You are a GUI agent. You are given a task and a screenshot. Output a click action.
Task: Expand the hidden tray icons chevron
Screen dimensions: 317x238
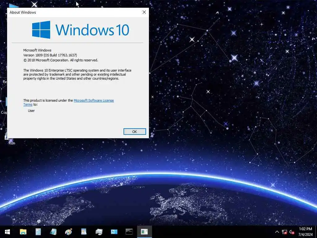[277, 232]
